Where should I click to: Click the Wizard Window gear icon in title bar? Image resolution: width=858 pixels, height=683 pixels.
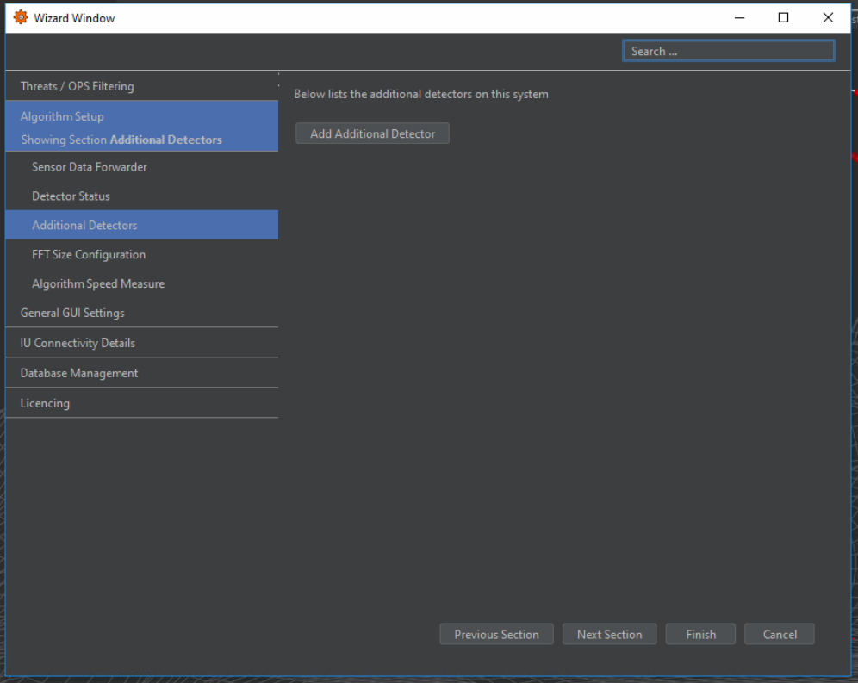21,17
